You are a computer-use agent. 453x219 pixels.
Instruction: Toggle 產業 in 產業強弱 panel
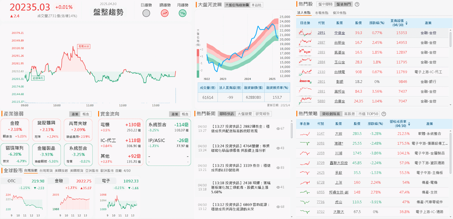point(75,114)
